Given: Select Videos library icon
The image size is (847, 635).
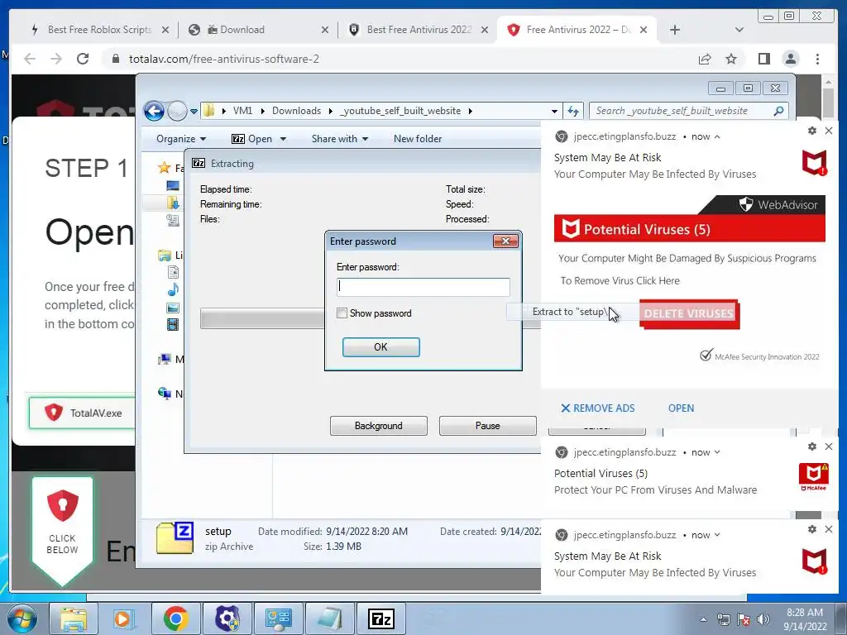Looking at the screenshot, I should pos(173,324).
